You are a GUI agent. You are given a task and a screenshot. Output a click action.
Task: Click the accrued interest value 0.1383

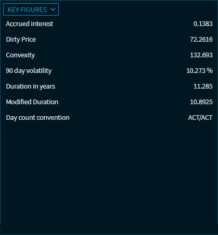[203, 24]
